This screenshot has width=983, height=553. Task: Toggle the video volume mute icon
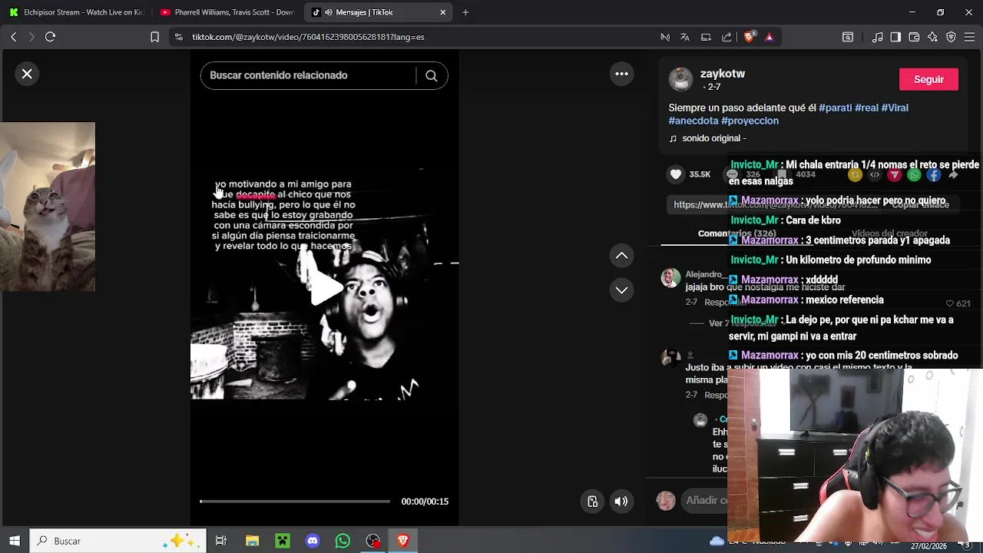(x=621, y=502)
